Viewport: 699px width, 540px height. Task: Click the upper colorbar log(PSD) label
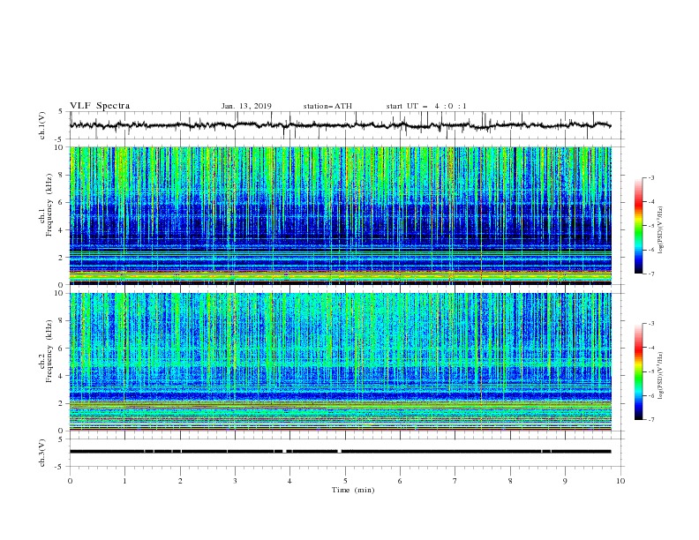pos(660,230)
